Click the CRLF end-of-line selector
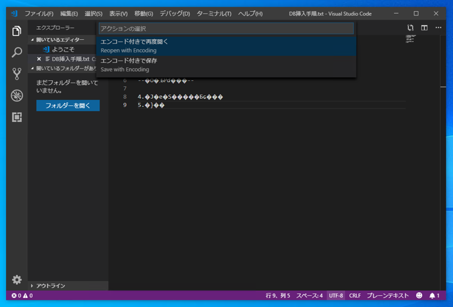Screen dimensions: 453x307 click(355, 296)
